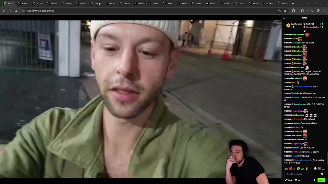The height and width of the screenshot is (184, 328).
Task: Close the active Kick tab
Action: 13,4
